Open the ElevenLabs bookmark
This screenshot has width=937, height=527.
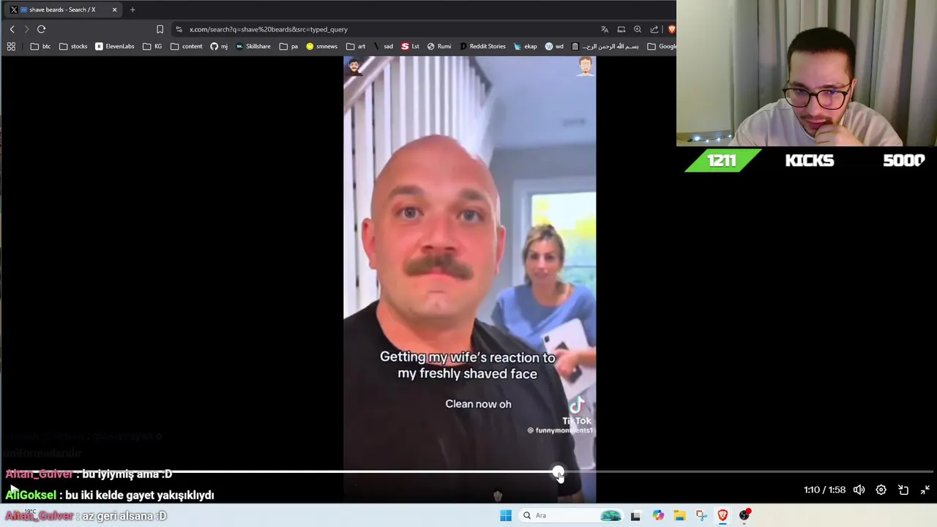(115, 46)
